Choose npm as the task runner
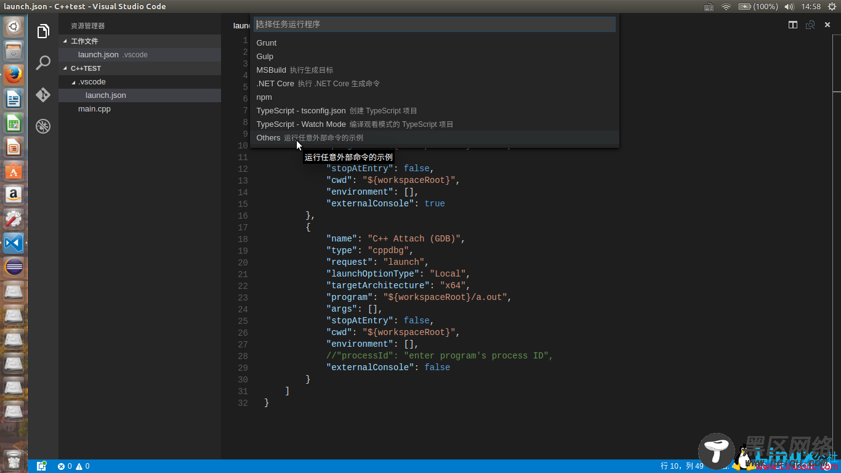 click(435, 97)
